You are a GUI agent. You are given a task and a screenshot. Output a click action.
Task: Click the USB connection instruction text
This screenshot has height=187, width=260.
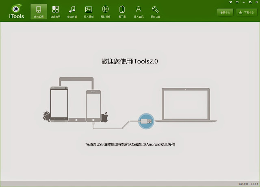[130, 144]
